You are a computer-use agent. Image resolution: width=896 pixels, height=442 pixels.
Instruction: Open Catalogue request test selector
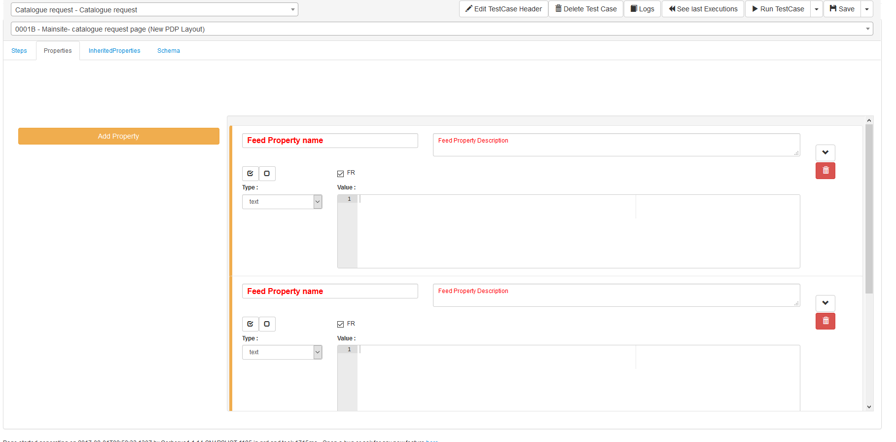[154, 9]
